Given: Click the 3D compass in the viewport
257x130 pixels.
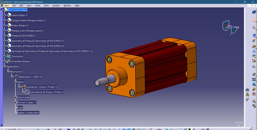Looking at the screenshot, I should [x=230, y=27].
